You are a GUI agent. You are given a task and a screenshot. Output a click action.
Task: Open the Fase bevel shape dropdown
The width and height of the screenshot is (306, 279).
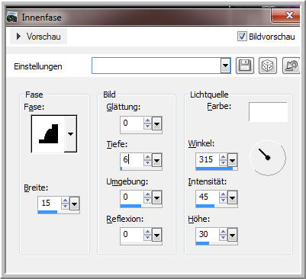click(70, 134)
